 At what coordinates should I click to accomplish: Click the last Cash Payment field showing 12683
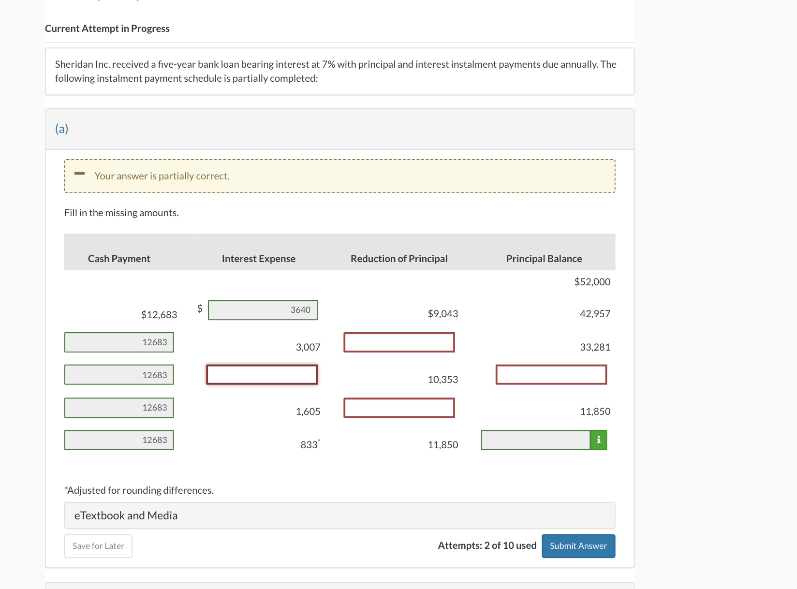point(119,440)
